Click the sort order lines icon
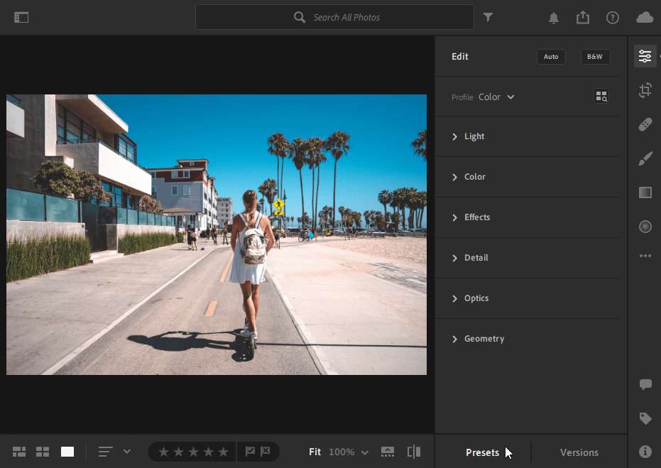The image size is (661, 468). coord(105,452)
